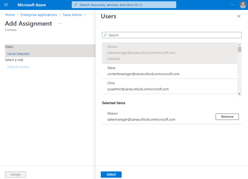The height and width of the screenshot is (179, 248).
Task: Open Add Assignment ellipsis options
Action: 60,24
